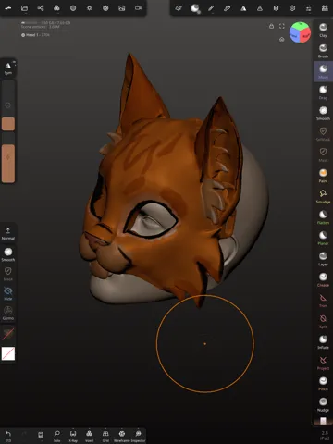Open the Symmetry triangle menu in top bar
Image resolution: width=333 pixels, height=444 pixels.
click(x=243, y=8)
